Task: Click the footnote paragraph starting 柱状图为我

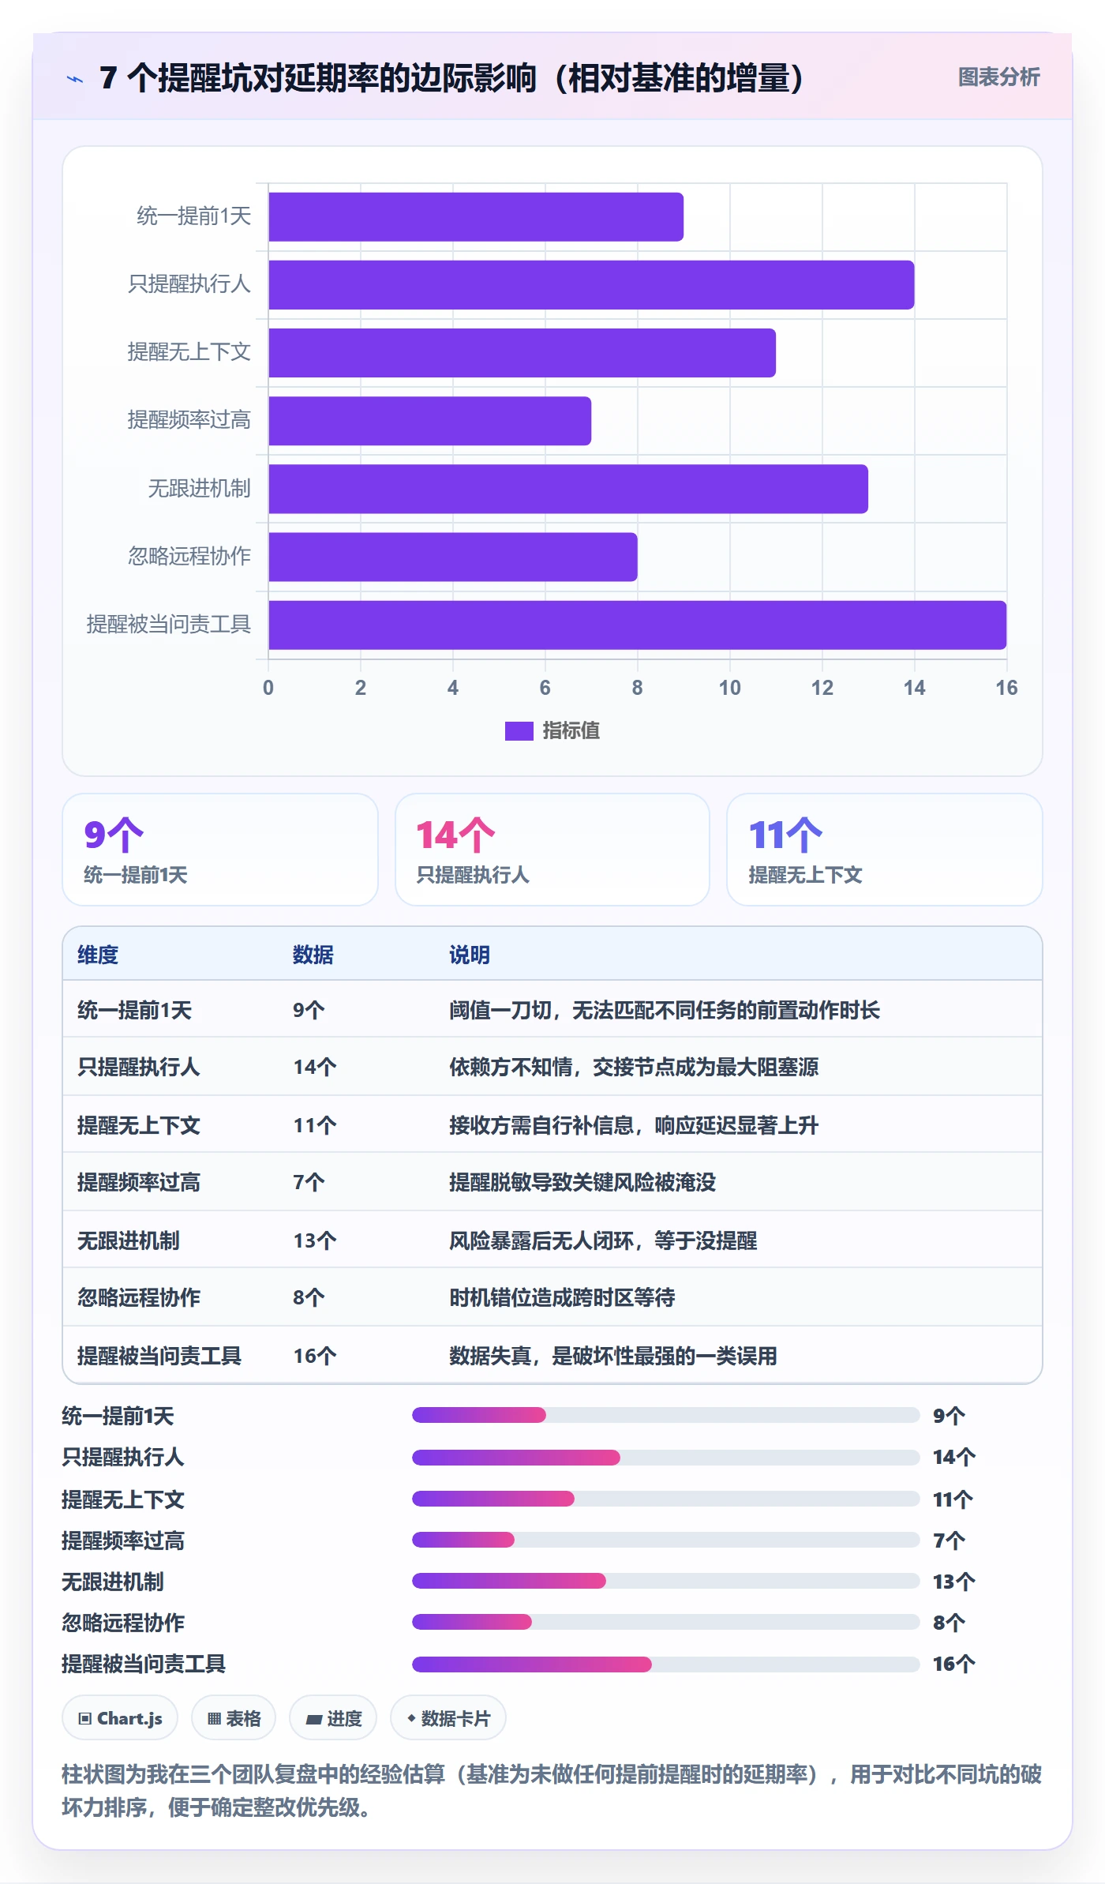Action: coord(552,1790)
